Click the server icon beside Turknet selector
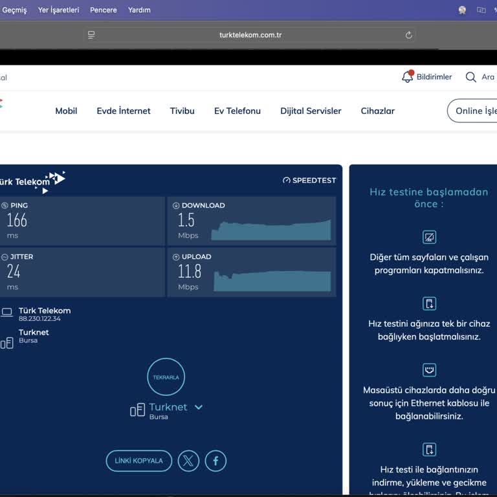This screenshot has height=497, width=497. pos(137,410)
